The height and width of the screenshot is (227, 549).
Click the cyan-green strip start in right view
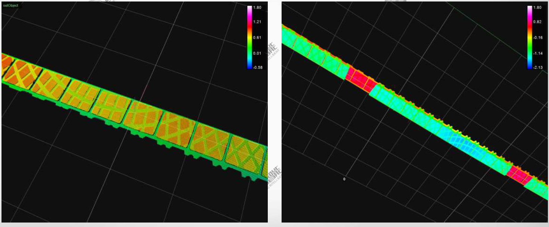tap(295, 42)
